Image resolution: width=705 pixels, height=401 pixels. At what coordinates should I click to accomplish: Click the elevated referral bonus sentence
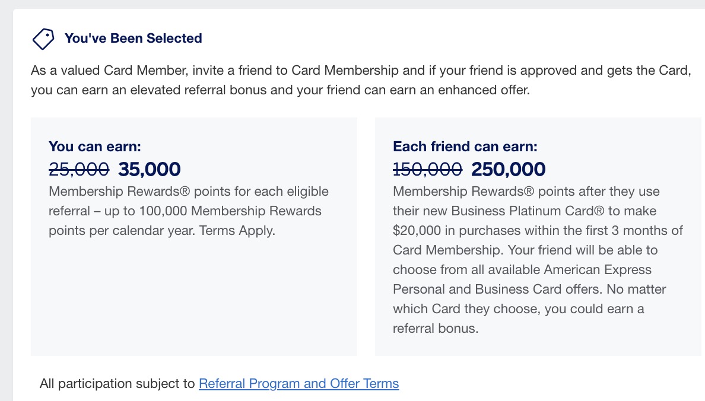pyautogui.click(x=280, y=90)
